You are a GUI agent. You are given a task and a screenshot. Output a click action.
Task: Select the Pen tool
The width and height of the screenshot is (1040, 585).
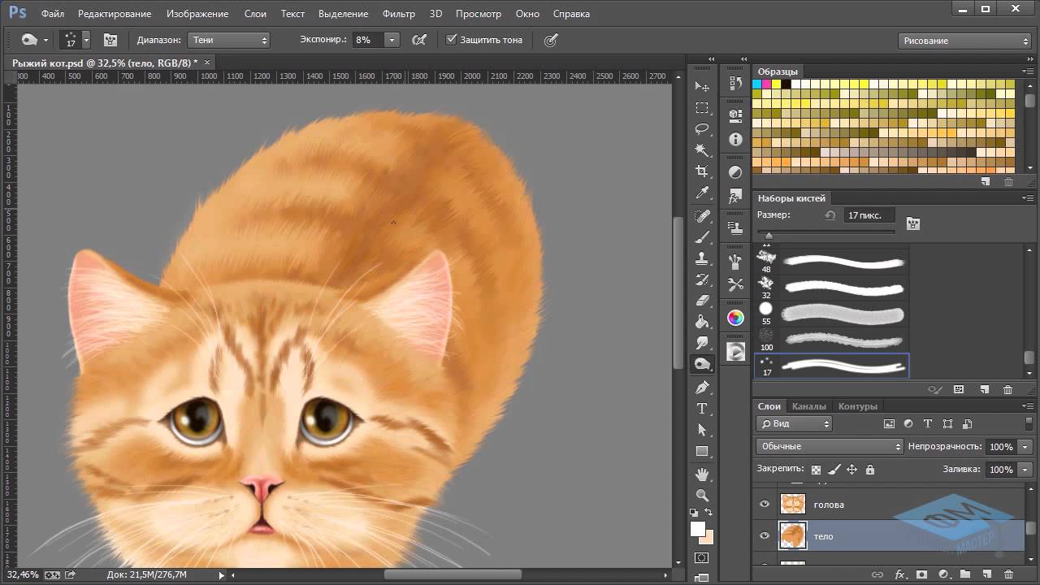point(702,388)
